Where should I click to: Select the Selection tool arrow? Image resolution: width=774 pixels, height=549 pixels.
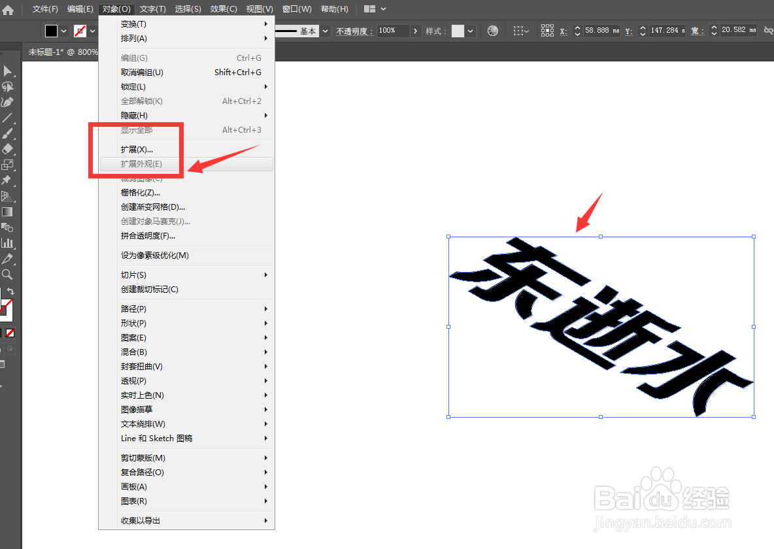[7, 71]
